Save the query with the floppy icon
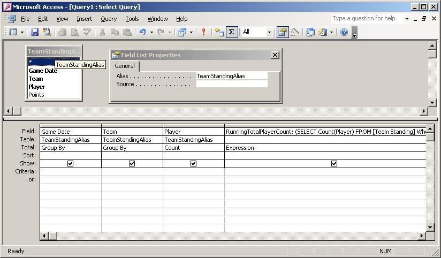Image resolution: width=441 pixels, height=258 pixels. 35,32
